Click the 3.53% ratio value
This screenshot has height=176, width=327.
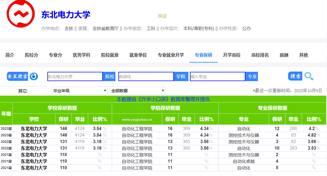click(314, 148)
